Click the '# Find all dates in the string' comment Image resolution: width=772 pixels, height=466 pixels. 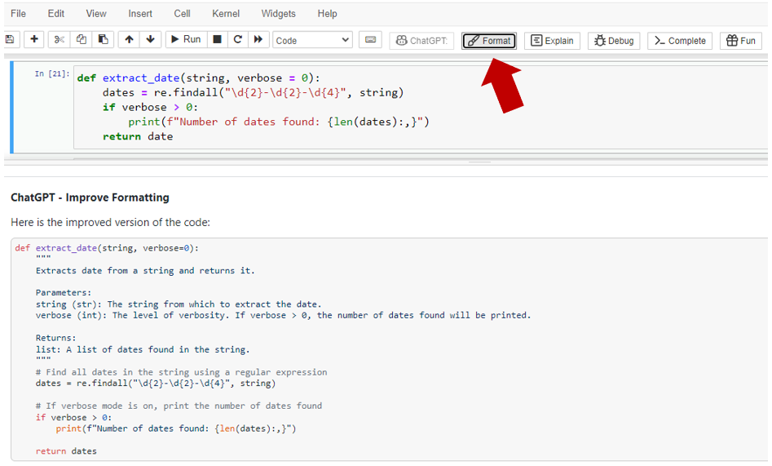tap(181, 372)
